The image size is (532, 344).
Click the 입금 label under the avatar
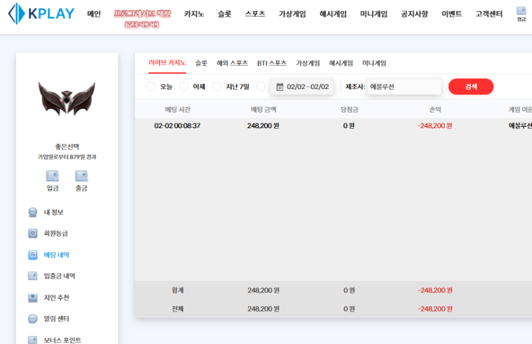pos(53,188)
